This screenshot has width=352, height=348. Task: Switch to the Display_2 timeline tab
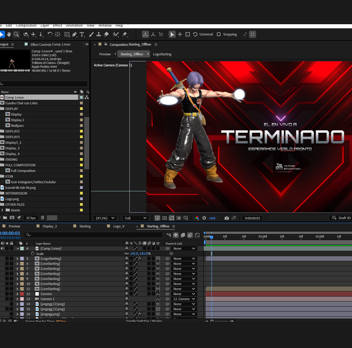50,226
